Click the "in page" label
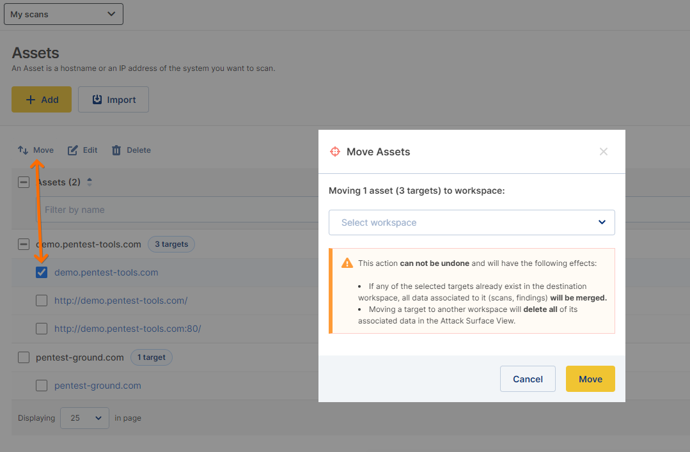Image resolution: width=690 pixels, height=452 pixels. pyautogui.click(x=128, y=418)
